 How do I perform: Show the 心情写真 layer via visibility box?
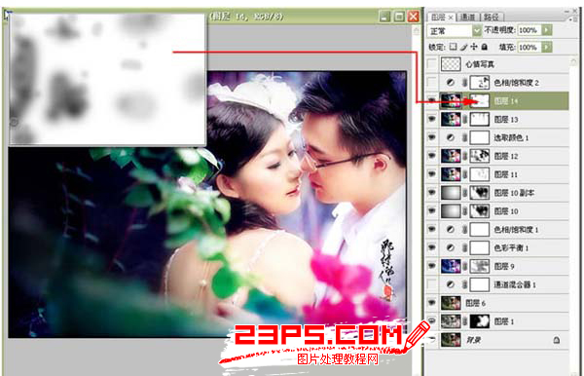pyautogui.click(x=431, y=64)
